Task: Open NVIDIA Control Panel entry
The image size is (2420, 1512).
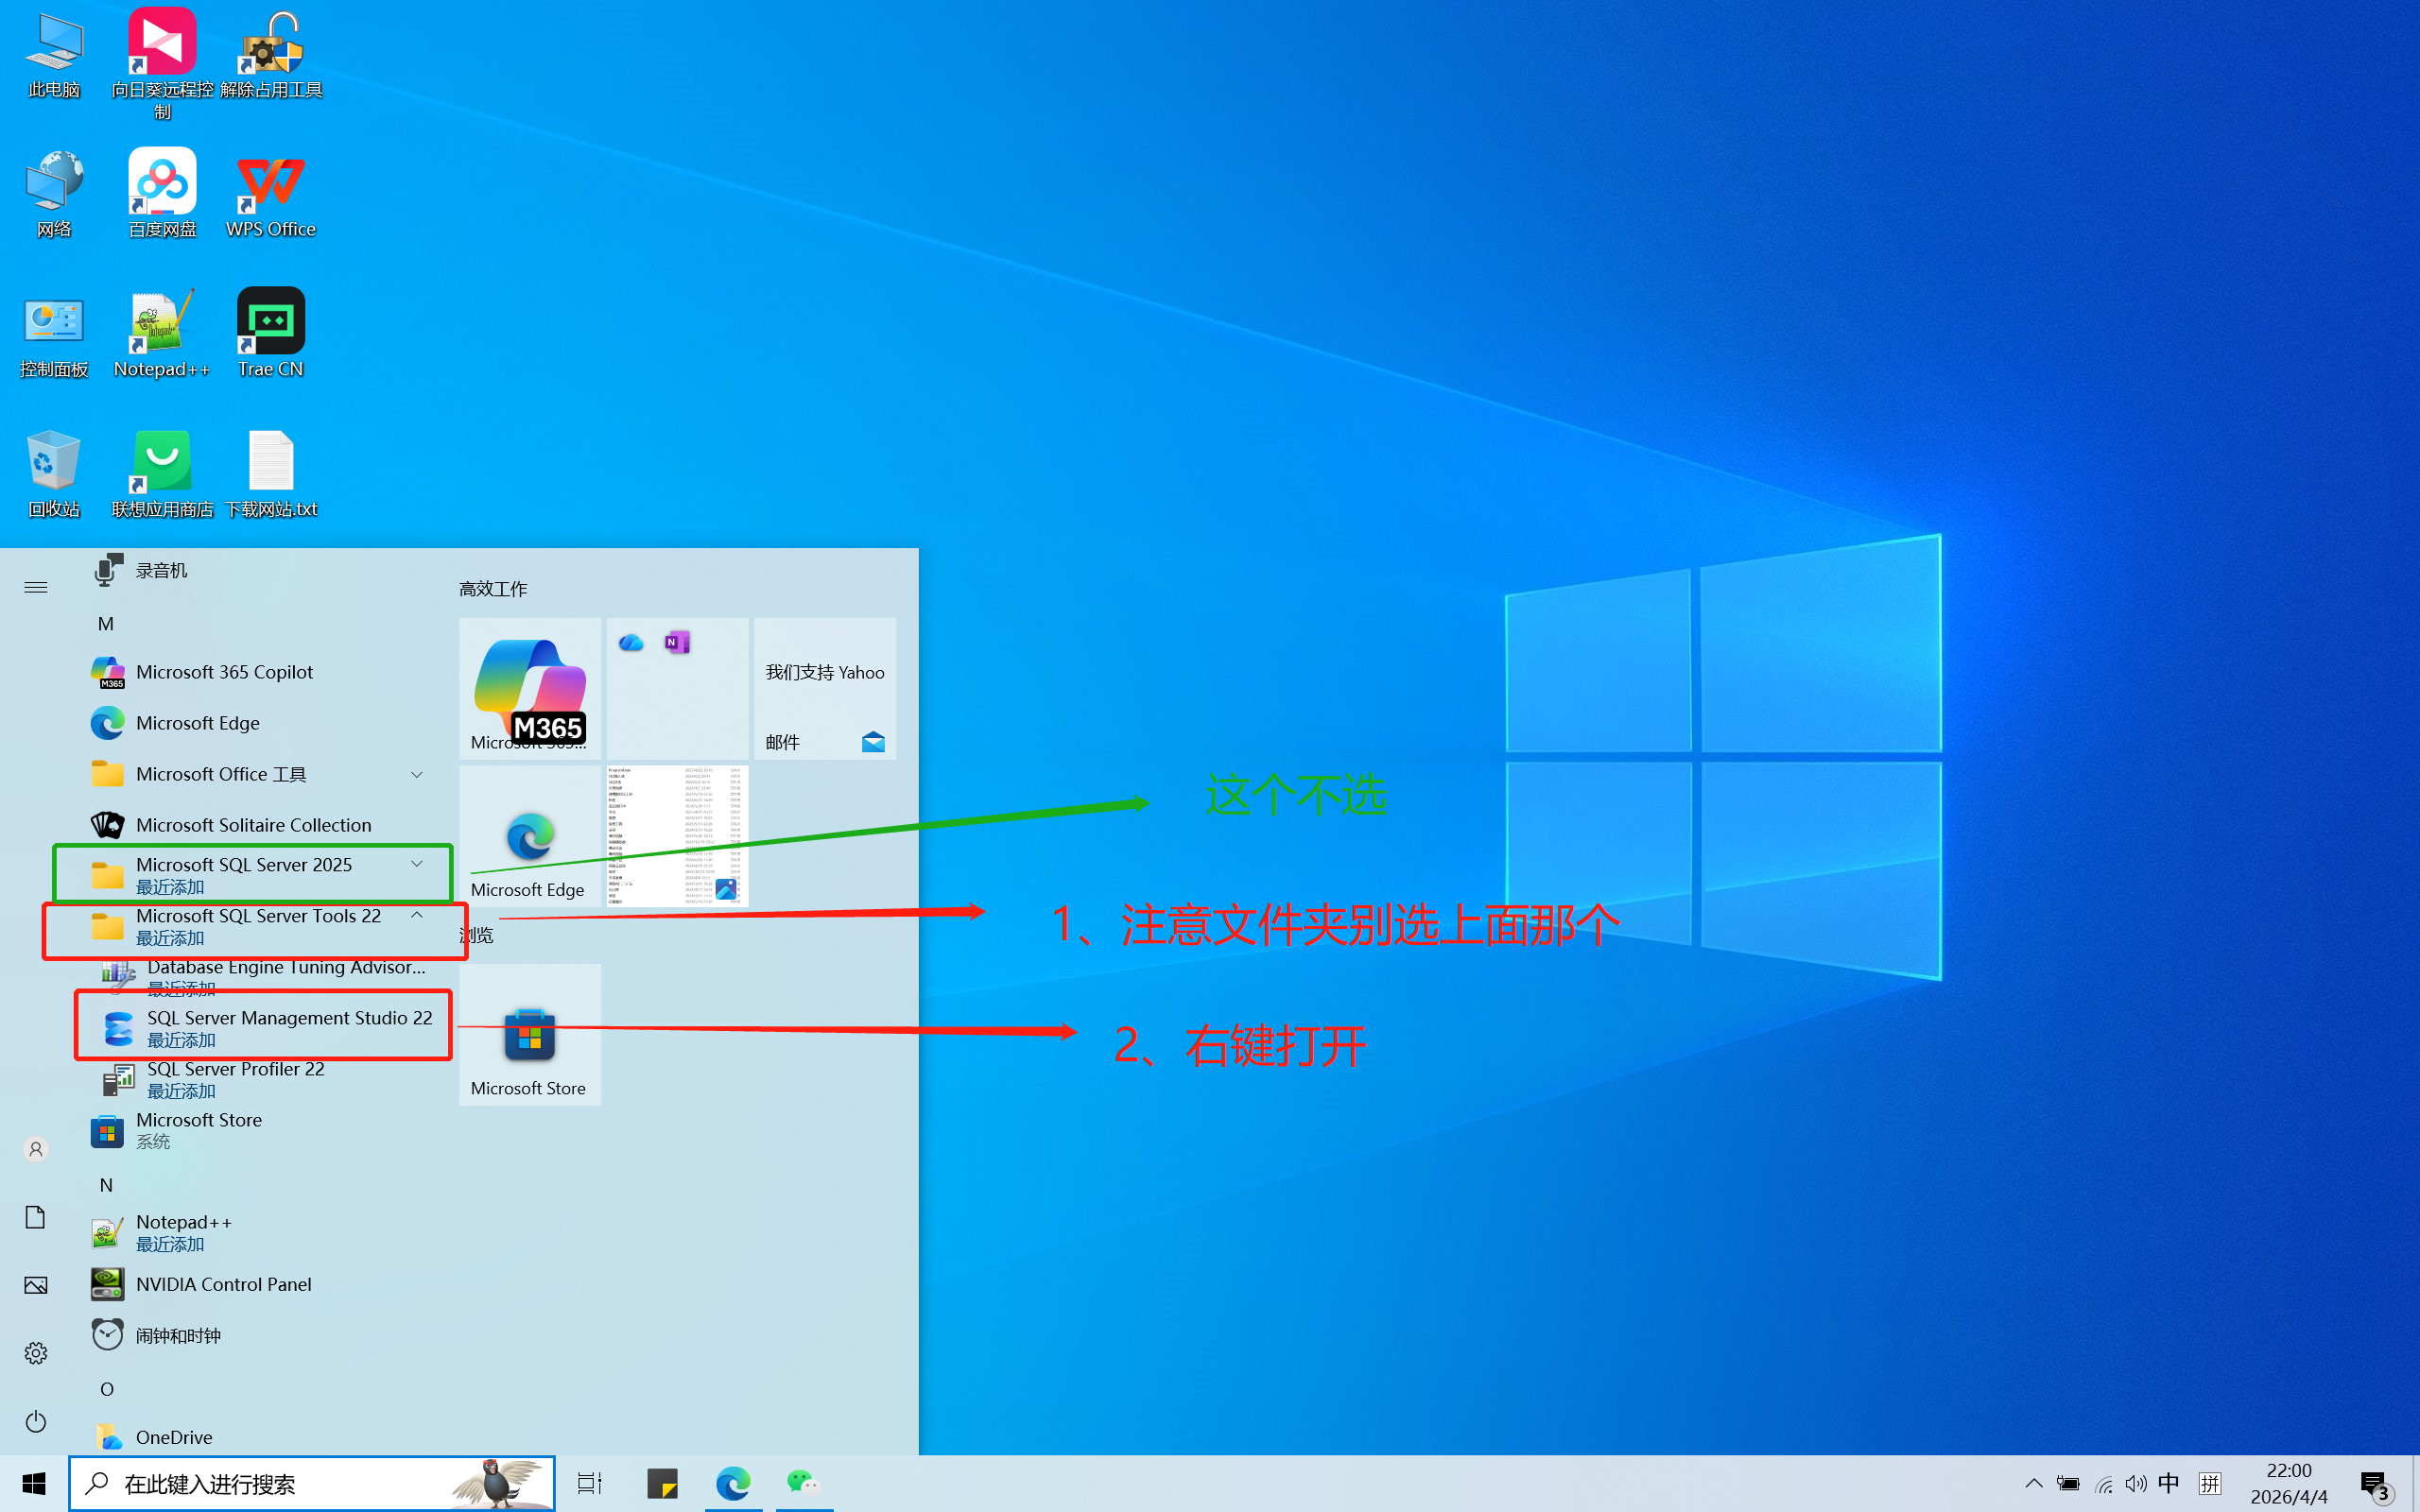Action: (223, 1284)
